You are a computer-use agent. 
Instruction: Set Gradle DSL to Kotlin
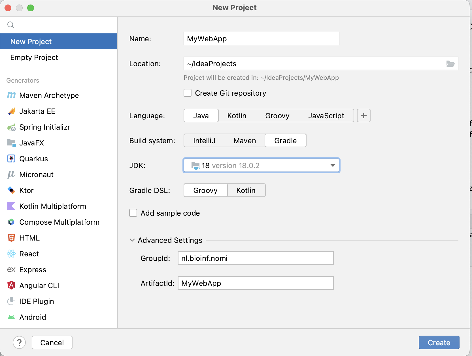[x=246, y=190]
